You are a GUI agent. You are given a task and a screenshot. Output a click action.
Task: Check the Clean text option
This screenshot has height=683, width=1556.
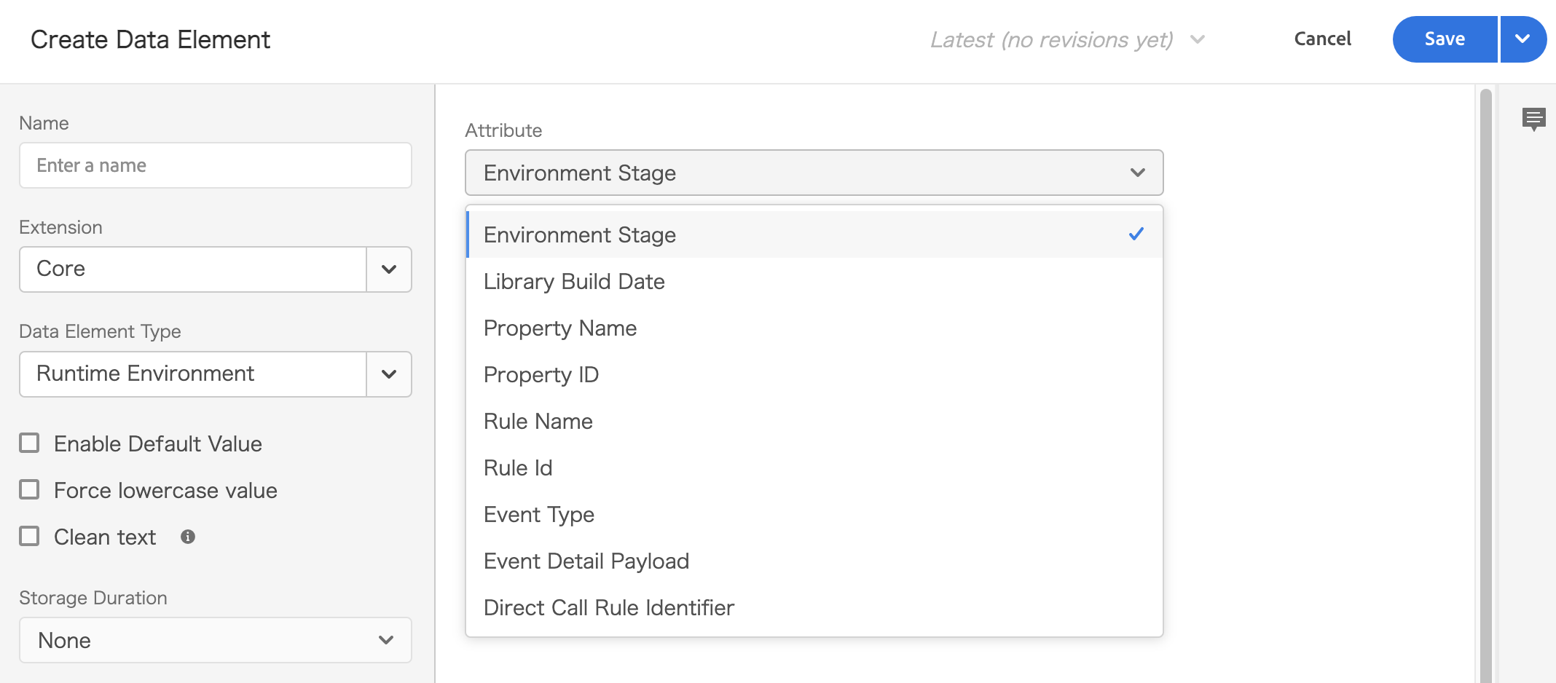29,536
